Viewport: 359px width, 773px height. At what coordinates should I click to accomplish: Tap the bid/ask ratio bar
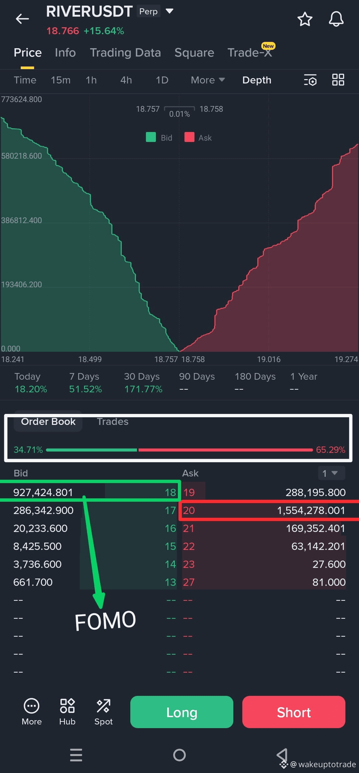179,450
